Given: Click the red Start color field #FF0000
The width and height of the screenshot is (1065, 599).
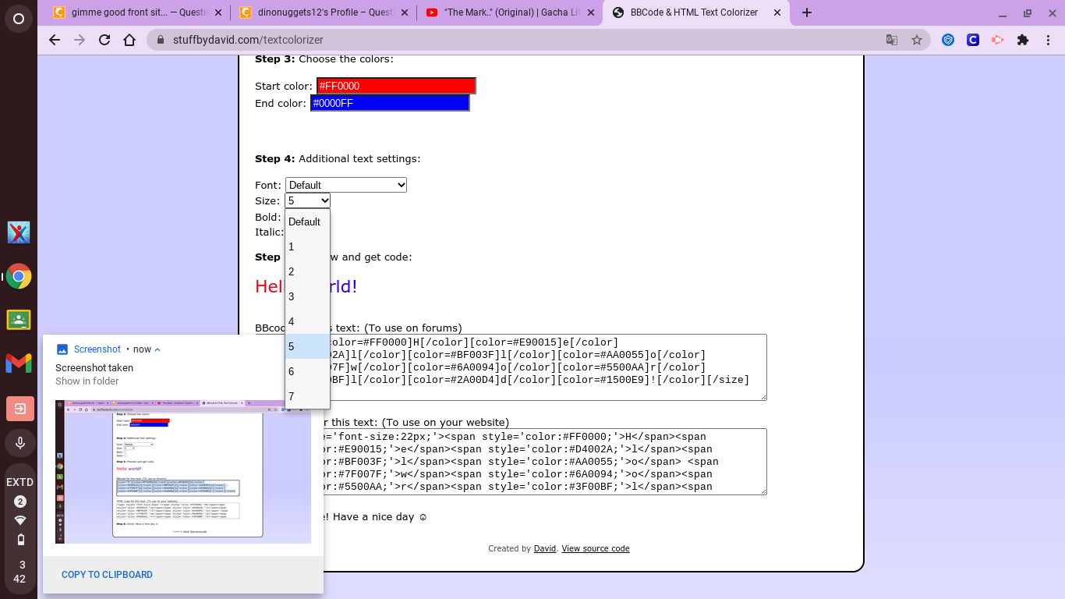Looking at the screenshot, I should point(396,86).
